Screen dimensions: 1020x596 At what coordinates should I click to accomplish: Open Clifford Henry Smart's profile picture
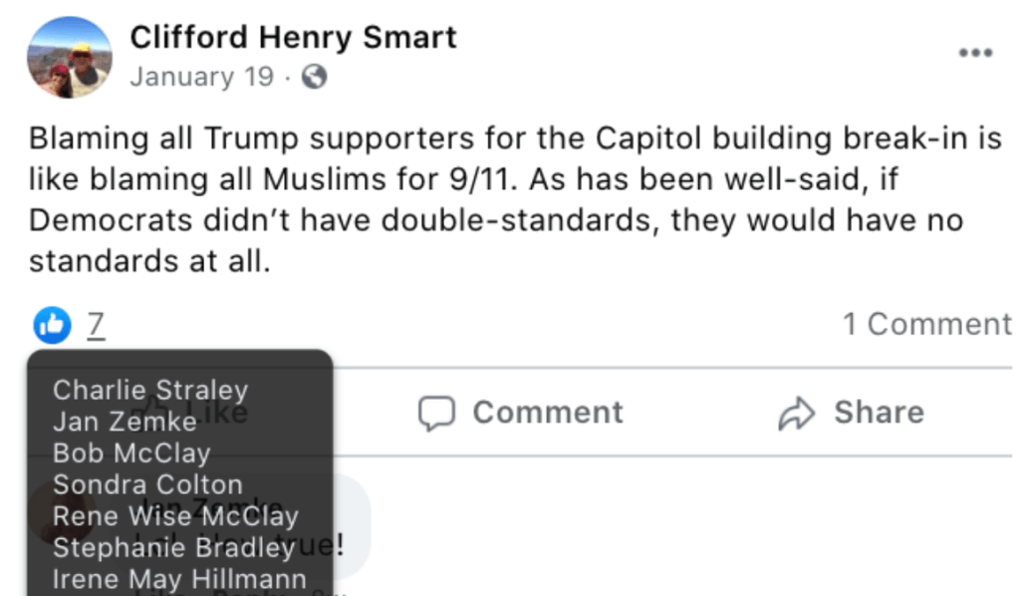(x=69, y=57)
